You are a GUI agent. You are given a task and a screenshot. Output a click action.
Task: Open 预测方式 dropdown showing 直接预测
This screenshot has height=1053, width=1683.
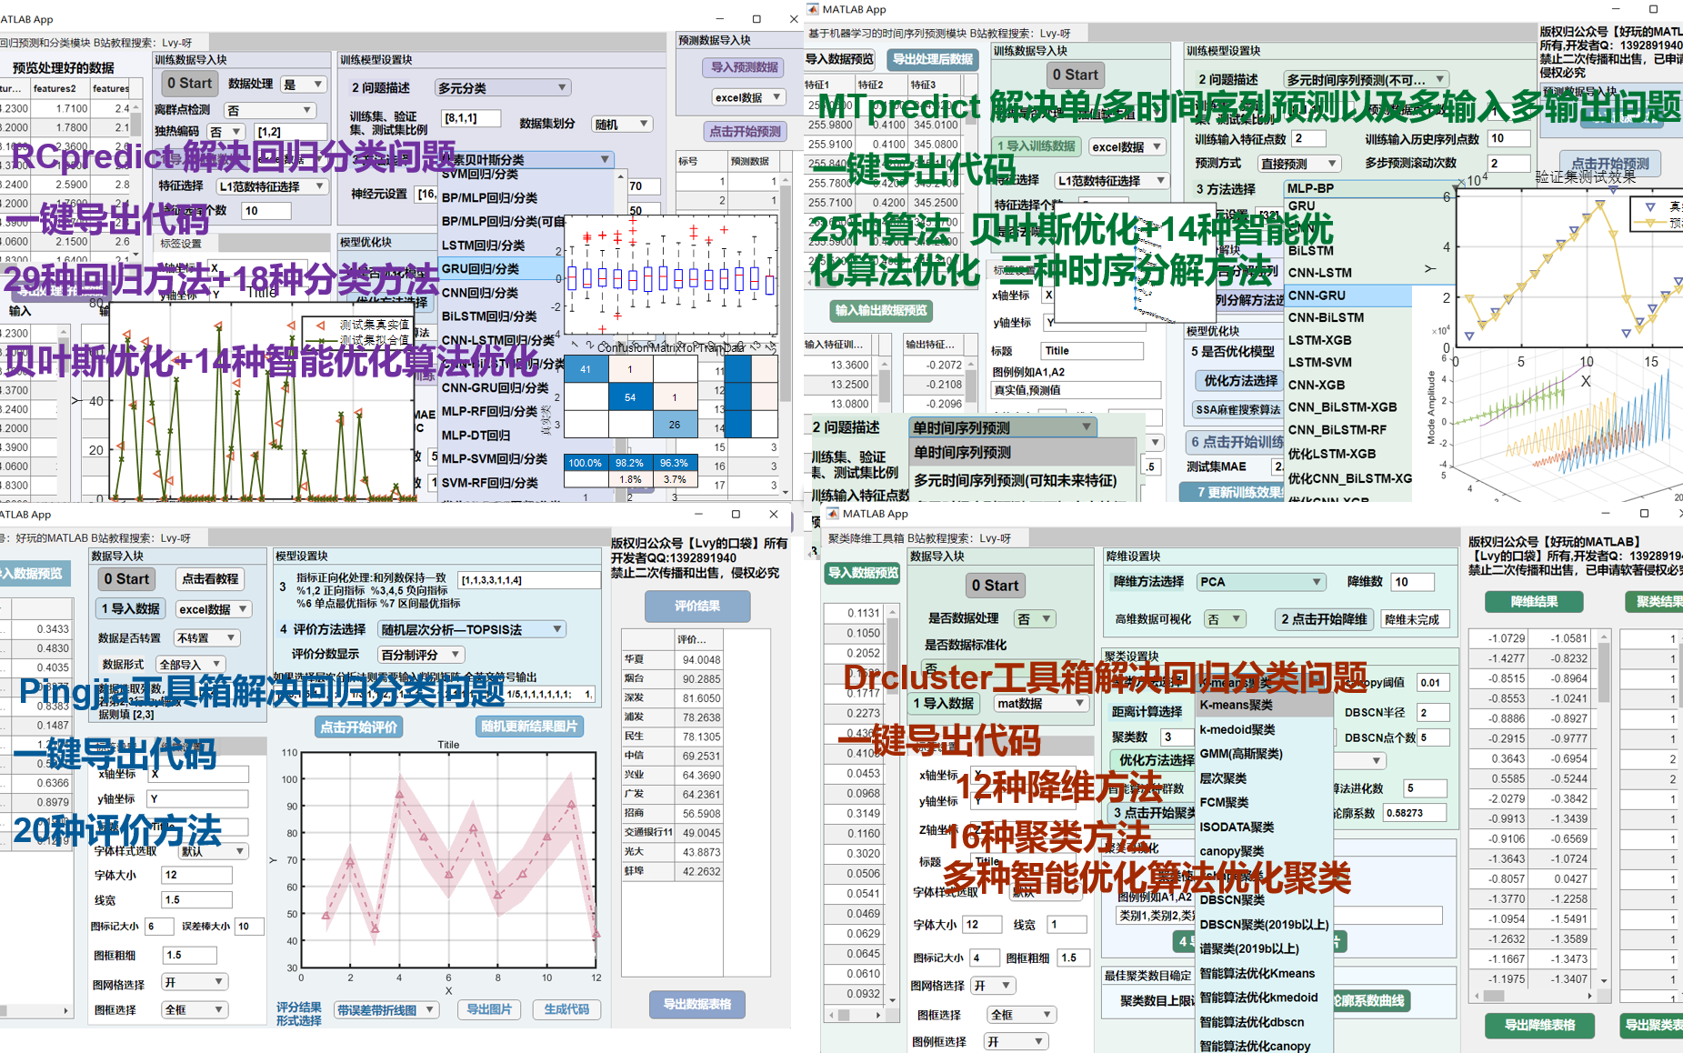coord(1300,164)
